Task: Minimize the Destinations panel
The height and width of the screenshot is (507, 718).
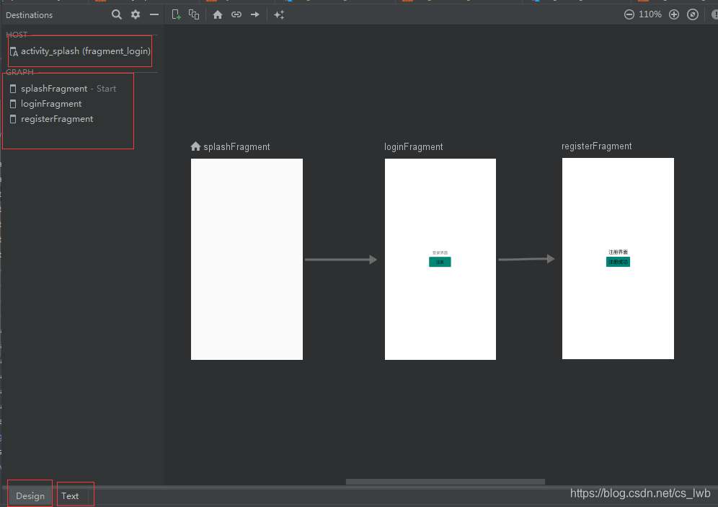Action: (154, 14)
